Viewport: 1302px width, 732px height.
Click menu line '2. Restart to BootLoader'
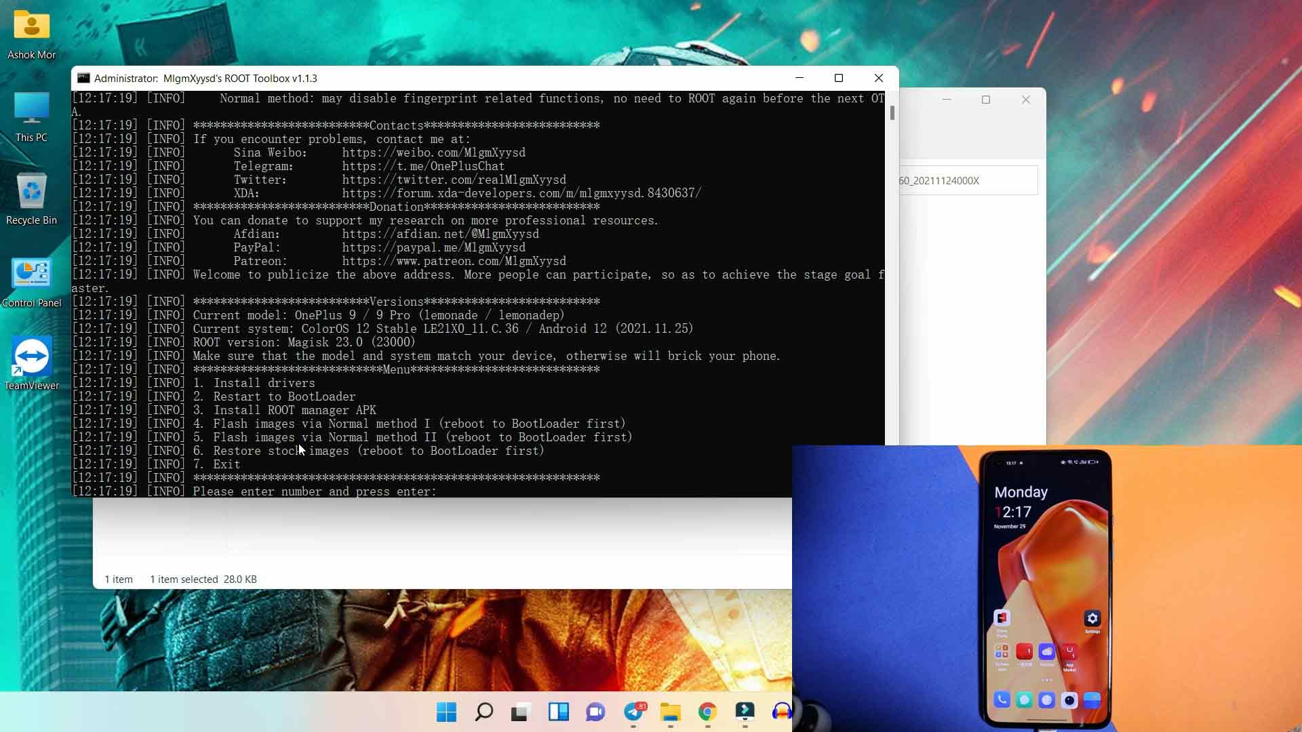pyautogui.click(x=275, y=396)
